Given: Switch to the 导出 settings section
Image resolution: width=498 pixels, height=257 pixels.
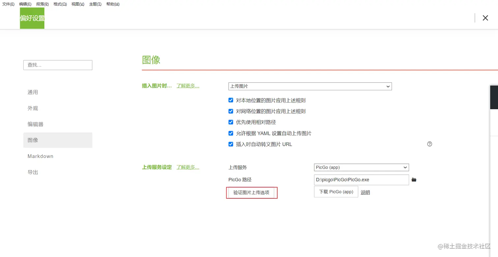Looking at the screenshot, I should [58, 172].
